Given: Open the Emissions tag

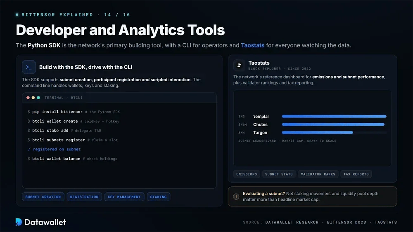Looking at the screenshot, I should coord(247,174).
